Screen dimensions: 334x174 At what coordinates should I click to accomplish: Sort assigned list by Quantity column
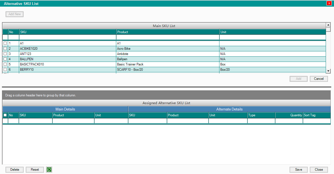click(289, 115)
